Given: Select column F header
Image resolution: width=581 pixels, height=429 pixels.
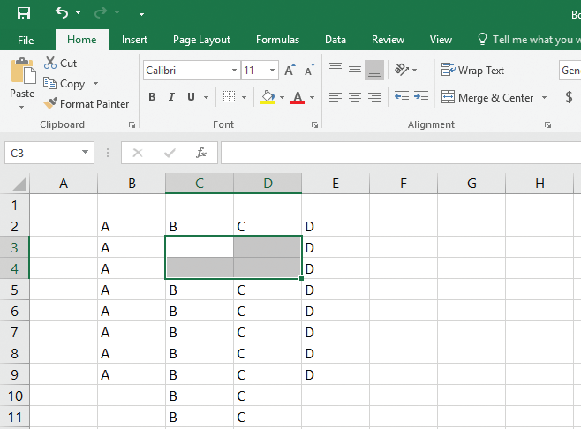Looking at the screenshot, I should point(404,183).
